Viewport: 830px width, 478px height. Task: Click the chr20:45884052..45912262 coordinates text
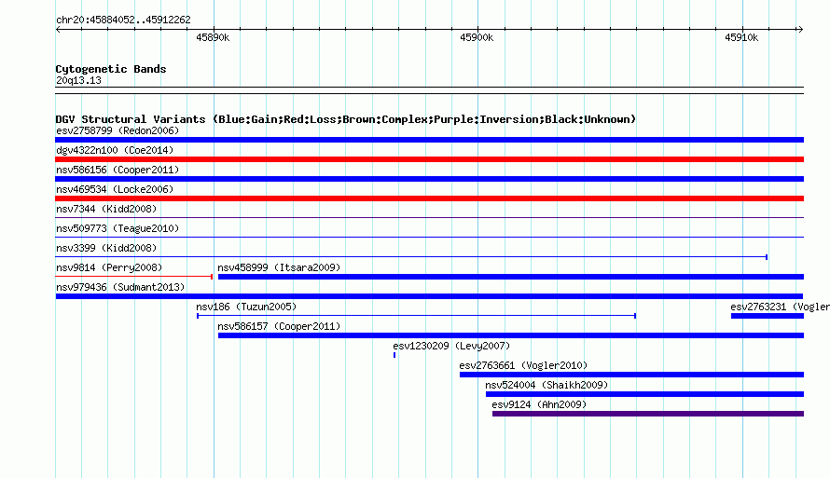[x=123, y=20]
